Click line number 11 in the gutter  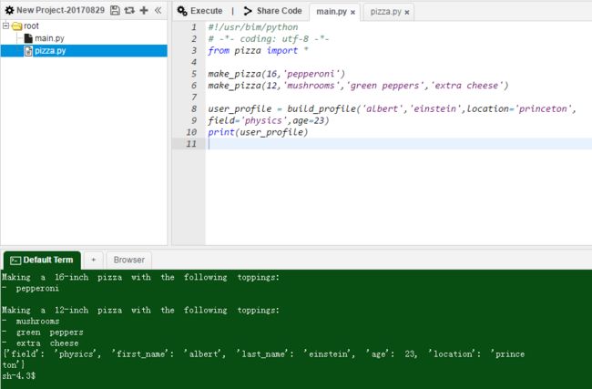[191, 144]
